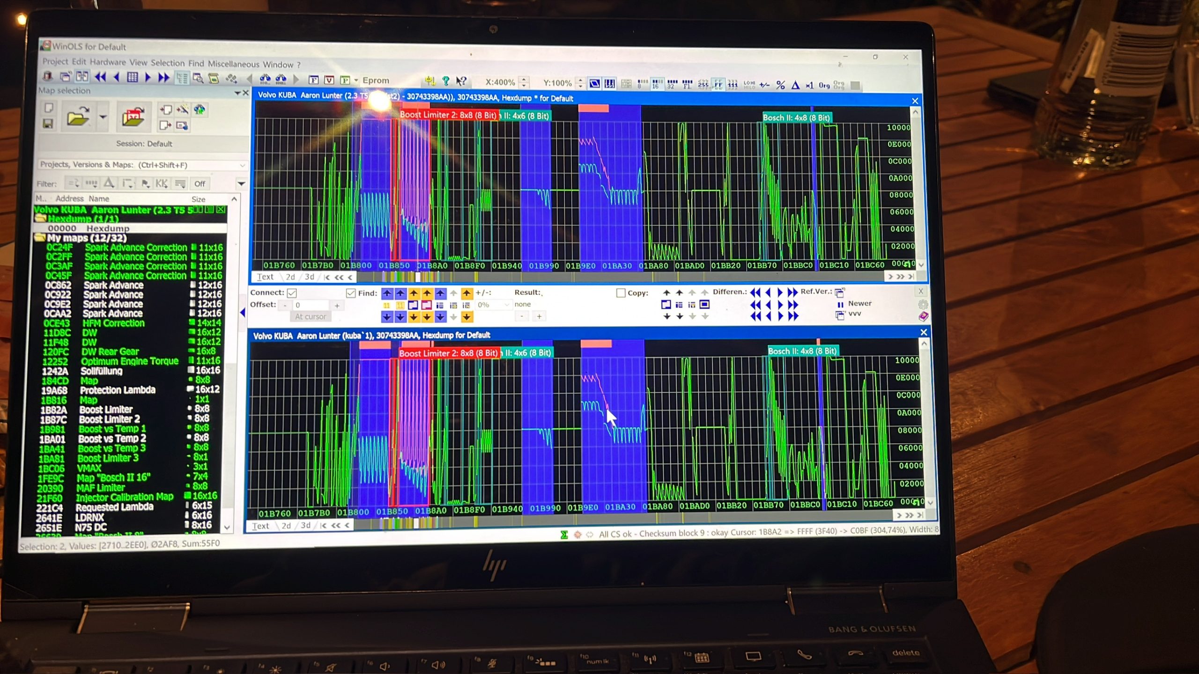
Task: Click the new blank project page icon
Action: 49,108
